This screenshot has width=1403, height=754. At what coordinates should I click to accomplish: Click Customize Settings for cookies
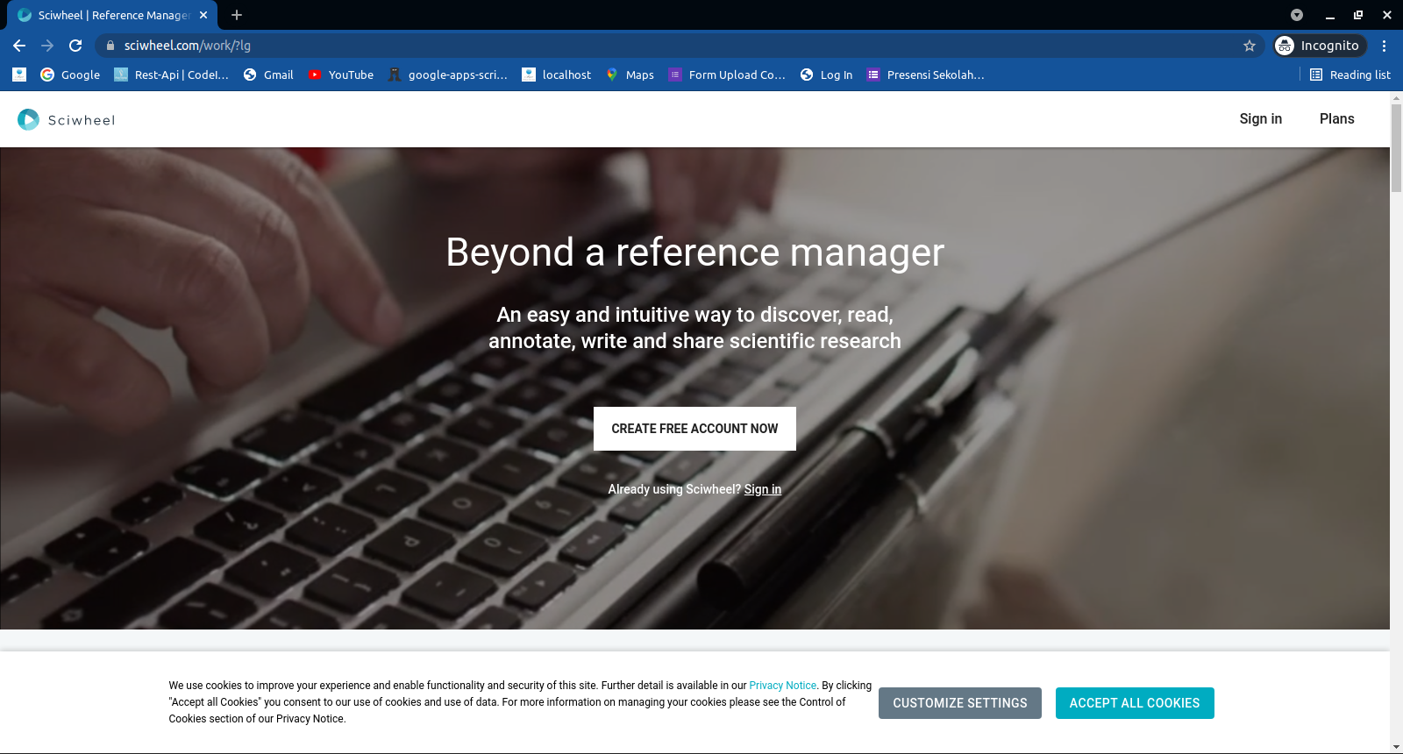960,703
